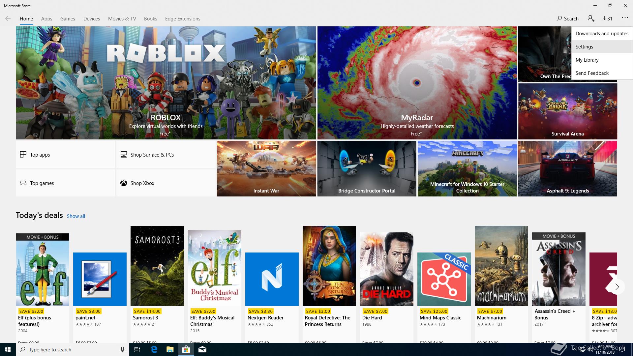Open the ROBLOX featured banner
This screenshot has height=356, width=633.
[166, 83]
